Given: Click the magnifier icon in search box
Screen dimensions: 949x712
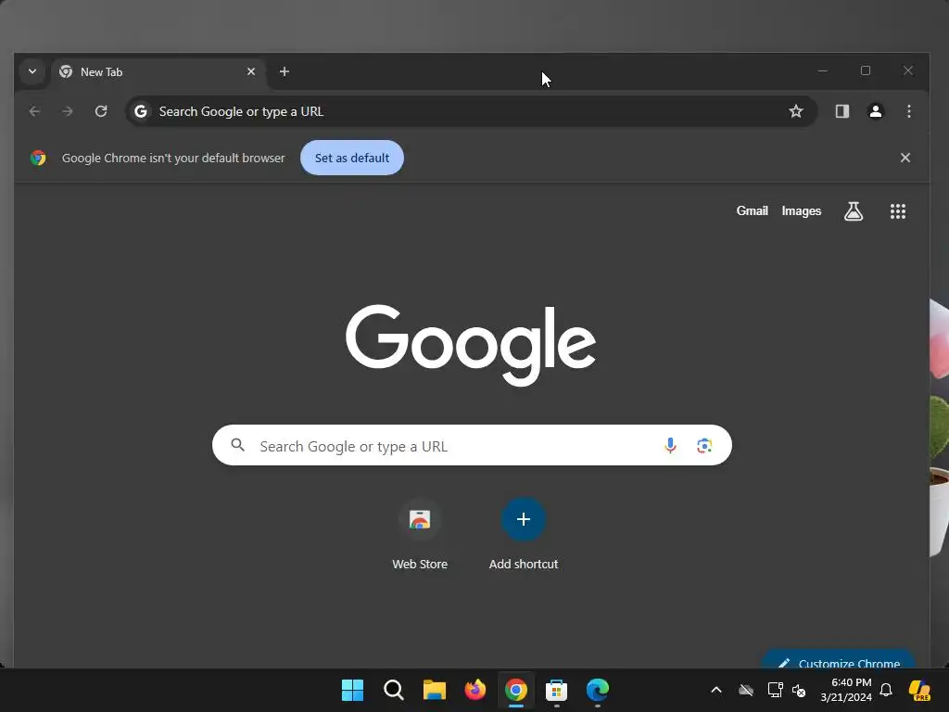Looking at the screenshot, I should point(238,446).
